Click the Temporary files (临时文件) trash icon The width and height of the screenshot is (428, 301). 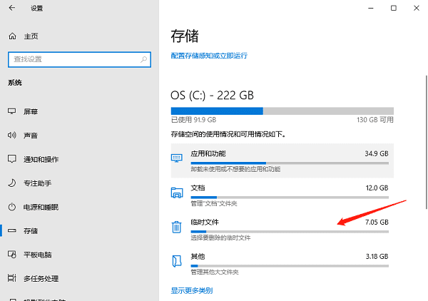coord(177,227)
